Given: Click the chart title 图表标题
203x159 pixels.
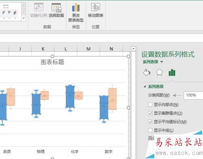Looking at the screenshot, I should coord(52,62).
